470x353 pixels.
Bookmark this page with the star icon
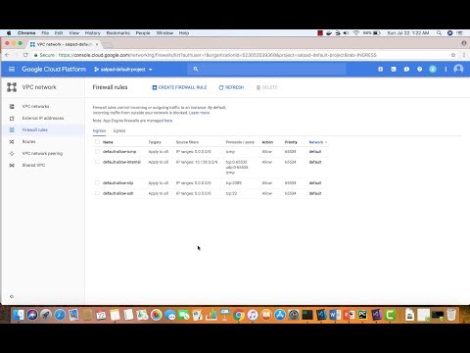click(x=453, y=55)
